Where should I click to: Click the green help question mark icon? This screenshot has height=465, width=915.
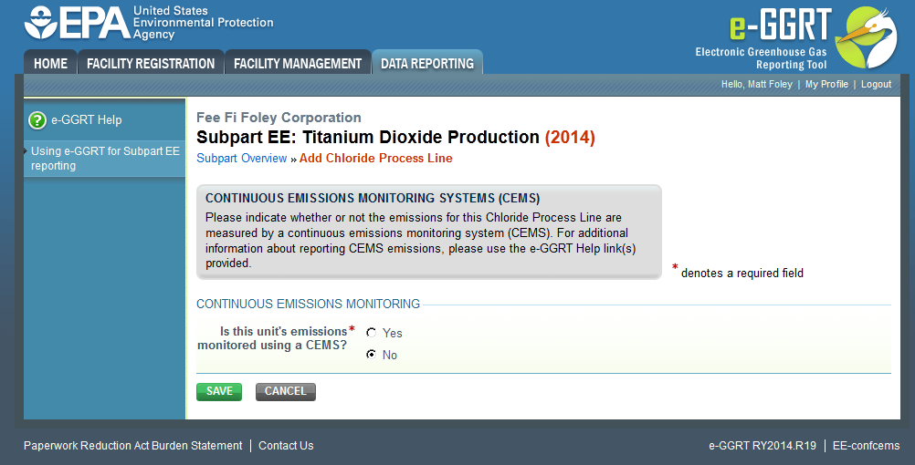[37, 120]
